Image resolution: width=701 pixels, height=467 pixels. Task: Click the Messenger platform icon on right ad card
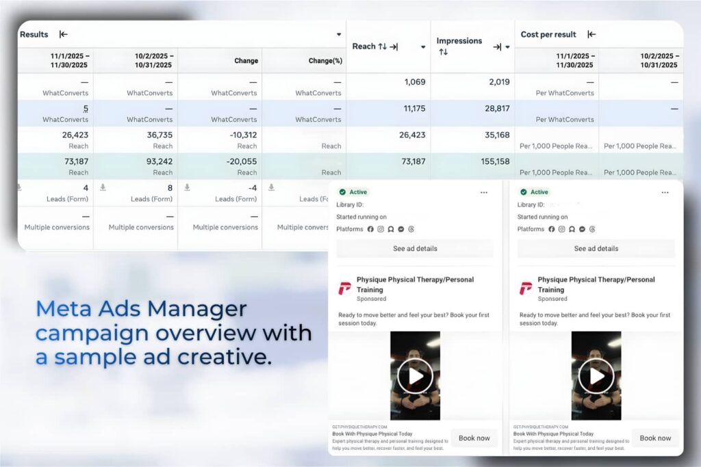581,229
